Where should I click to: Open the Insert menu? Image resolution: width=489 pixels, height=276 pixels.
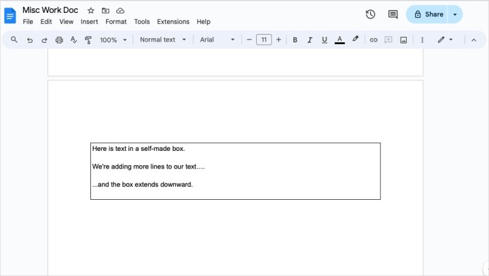click(x=89, y=22)
